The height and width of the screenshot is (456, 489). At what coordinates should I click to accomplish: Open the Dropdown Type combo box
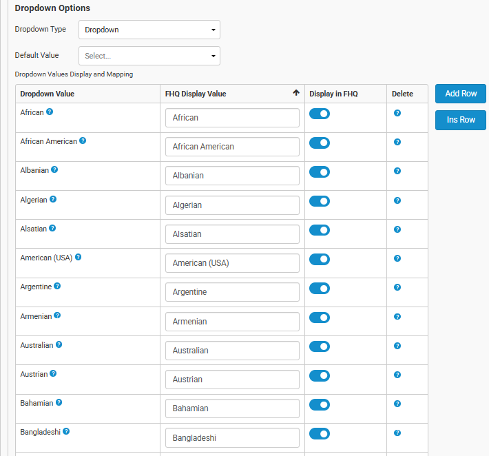pos(149,30)
